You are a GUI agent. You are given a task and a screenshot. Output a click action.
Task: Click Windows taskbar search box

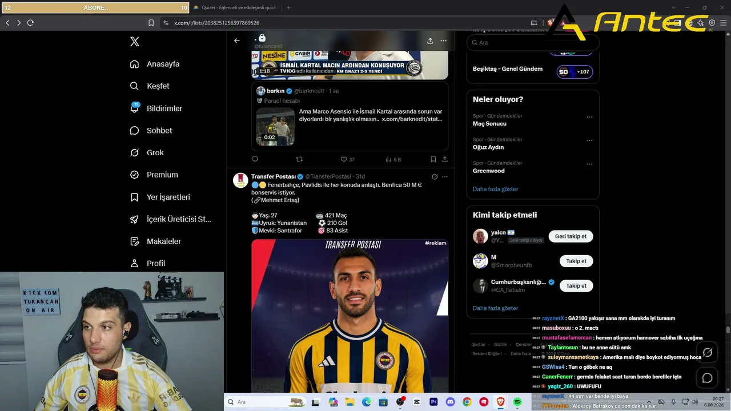click(266, 402)
